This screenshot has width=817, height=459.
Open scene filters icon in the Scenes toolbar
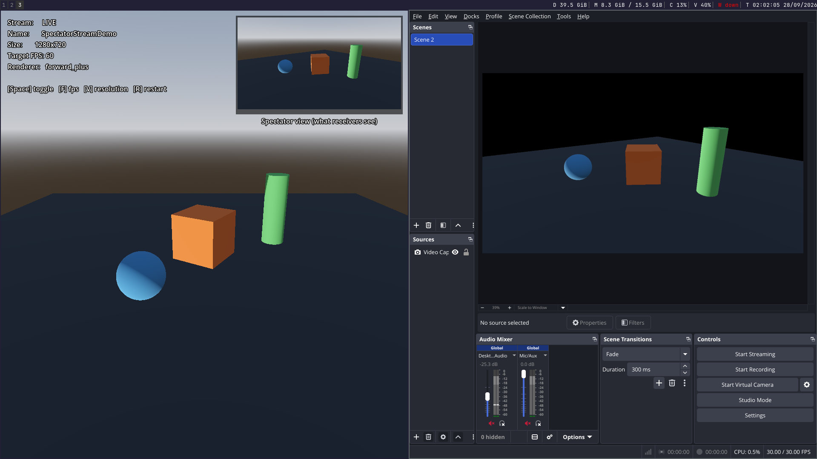(443, 225)
